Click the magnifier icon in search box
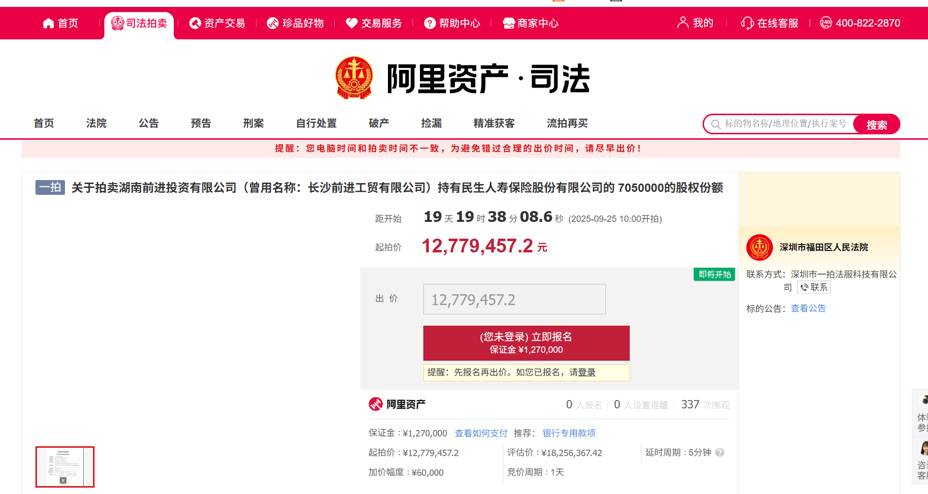 [x=716, y=124]
